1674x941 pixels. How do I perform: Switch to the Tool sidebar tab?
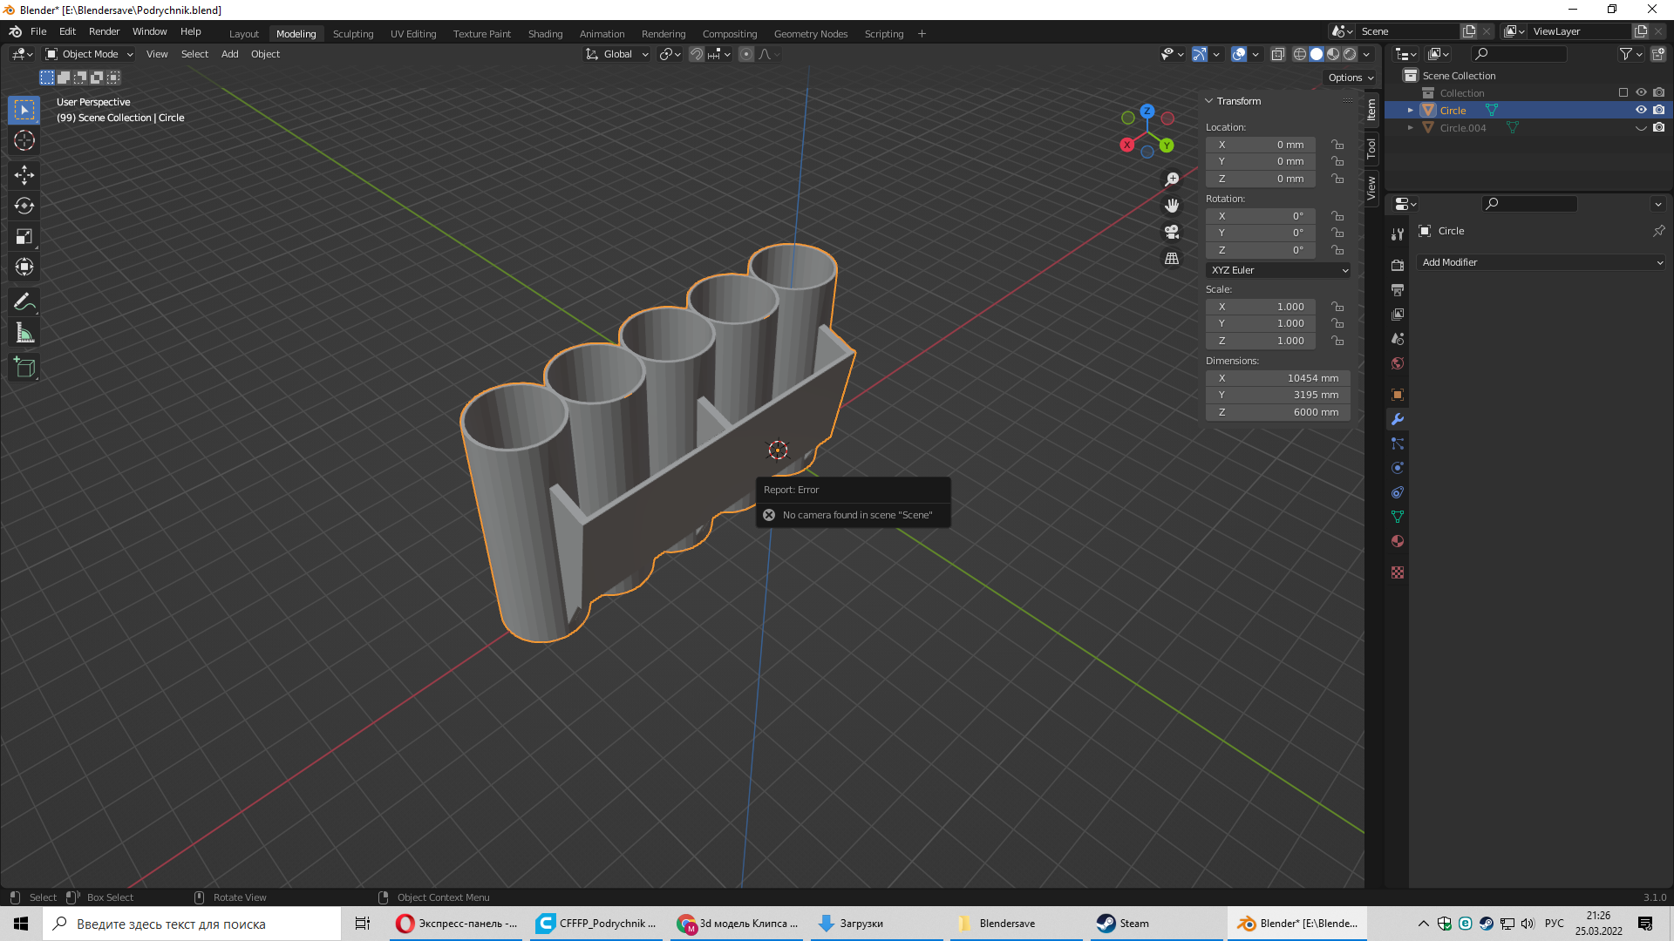[1371, 148]
